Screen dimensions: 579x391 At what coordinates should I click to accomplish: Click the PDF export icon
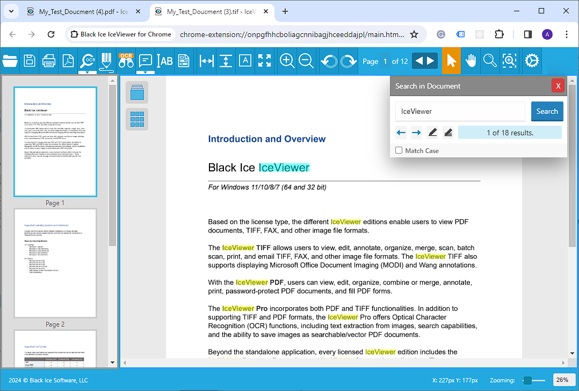[x=68, y=61]
